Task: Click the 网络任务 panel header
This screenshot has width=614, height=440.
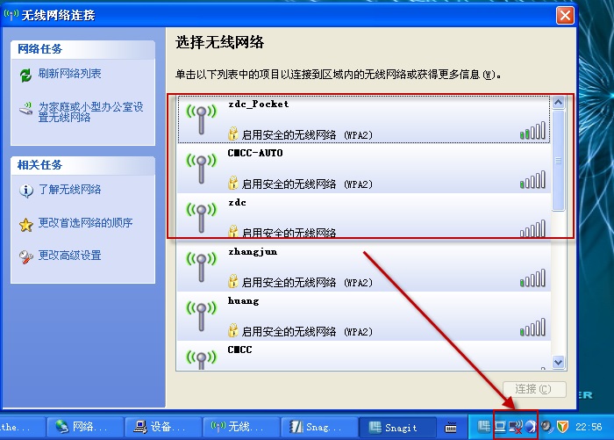Action: pyautogui.click(x=83, y=49)
